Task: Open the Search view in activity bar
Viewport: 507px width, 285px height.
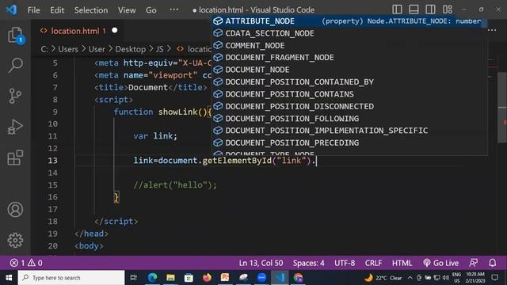Action: [15, 65]
